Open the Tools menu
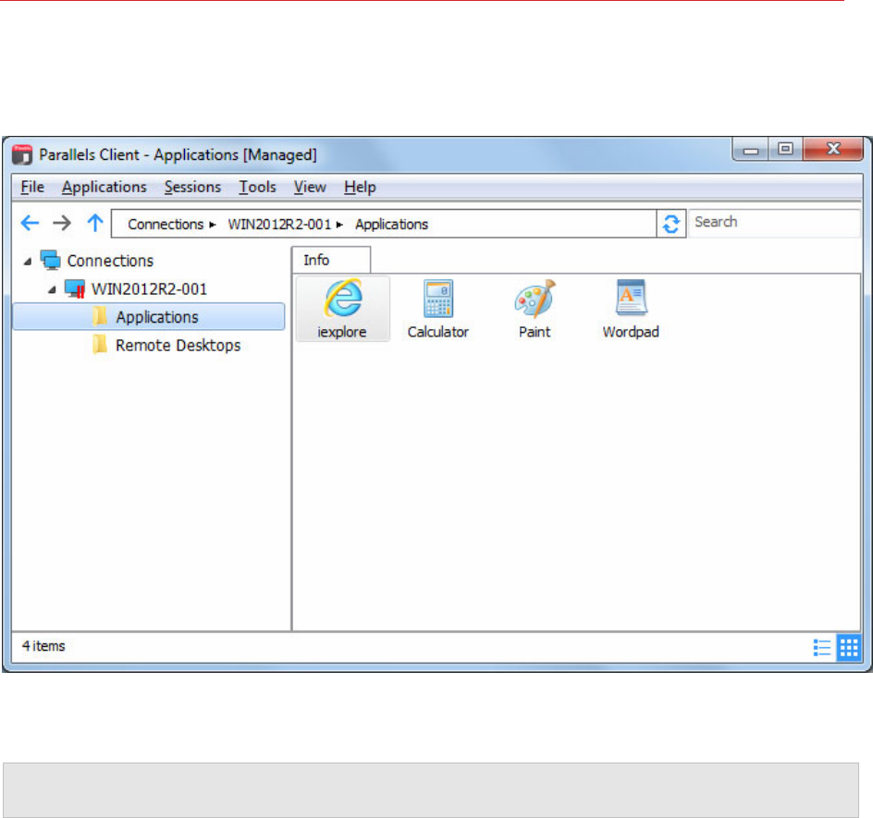Viewport: 873px width, 818px height. [x=257, y=187]
